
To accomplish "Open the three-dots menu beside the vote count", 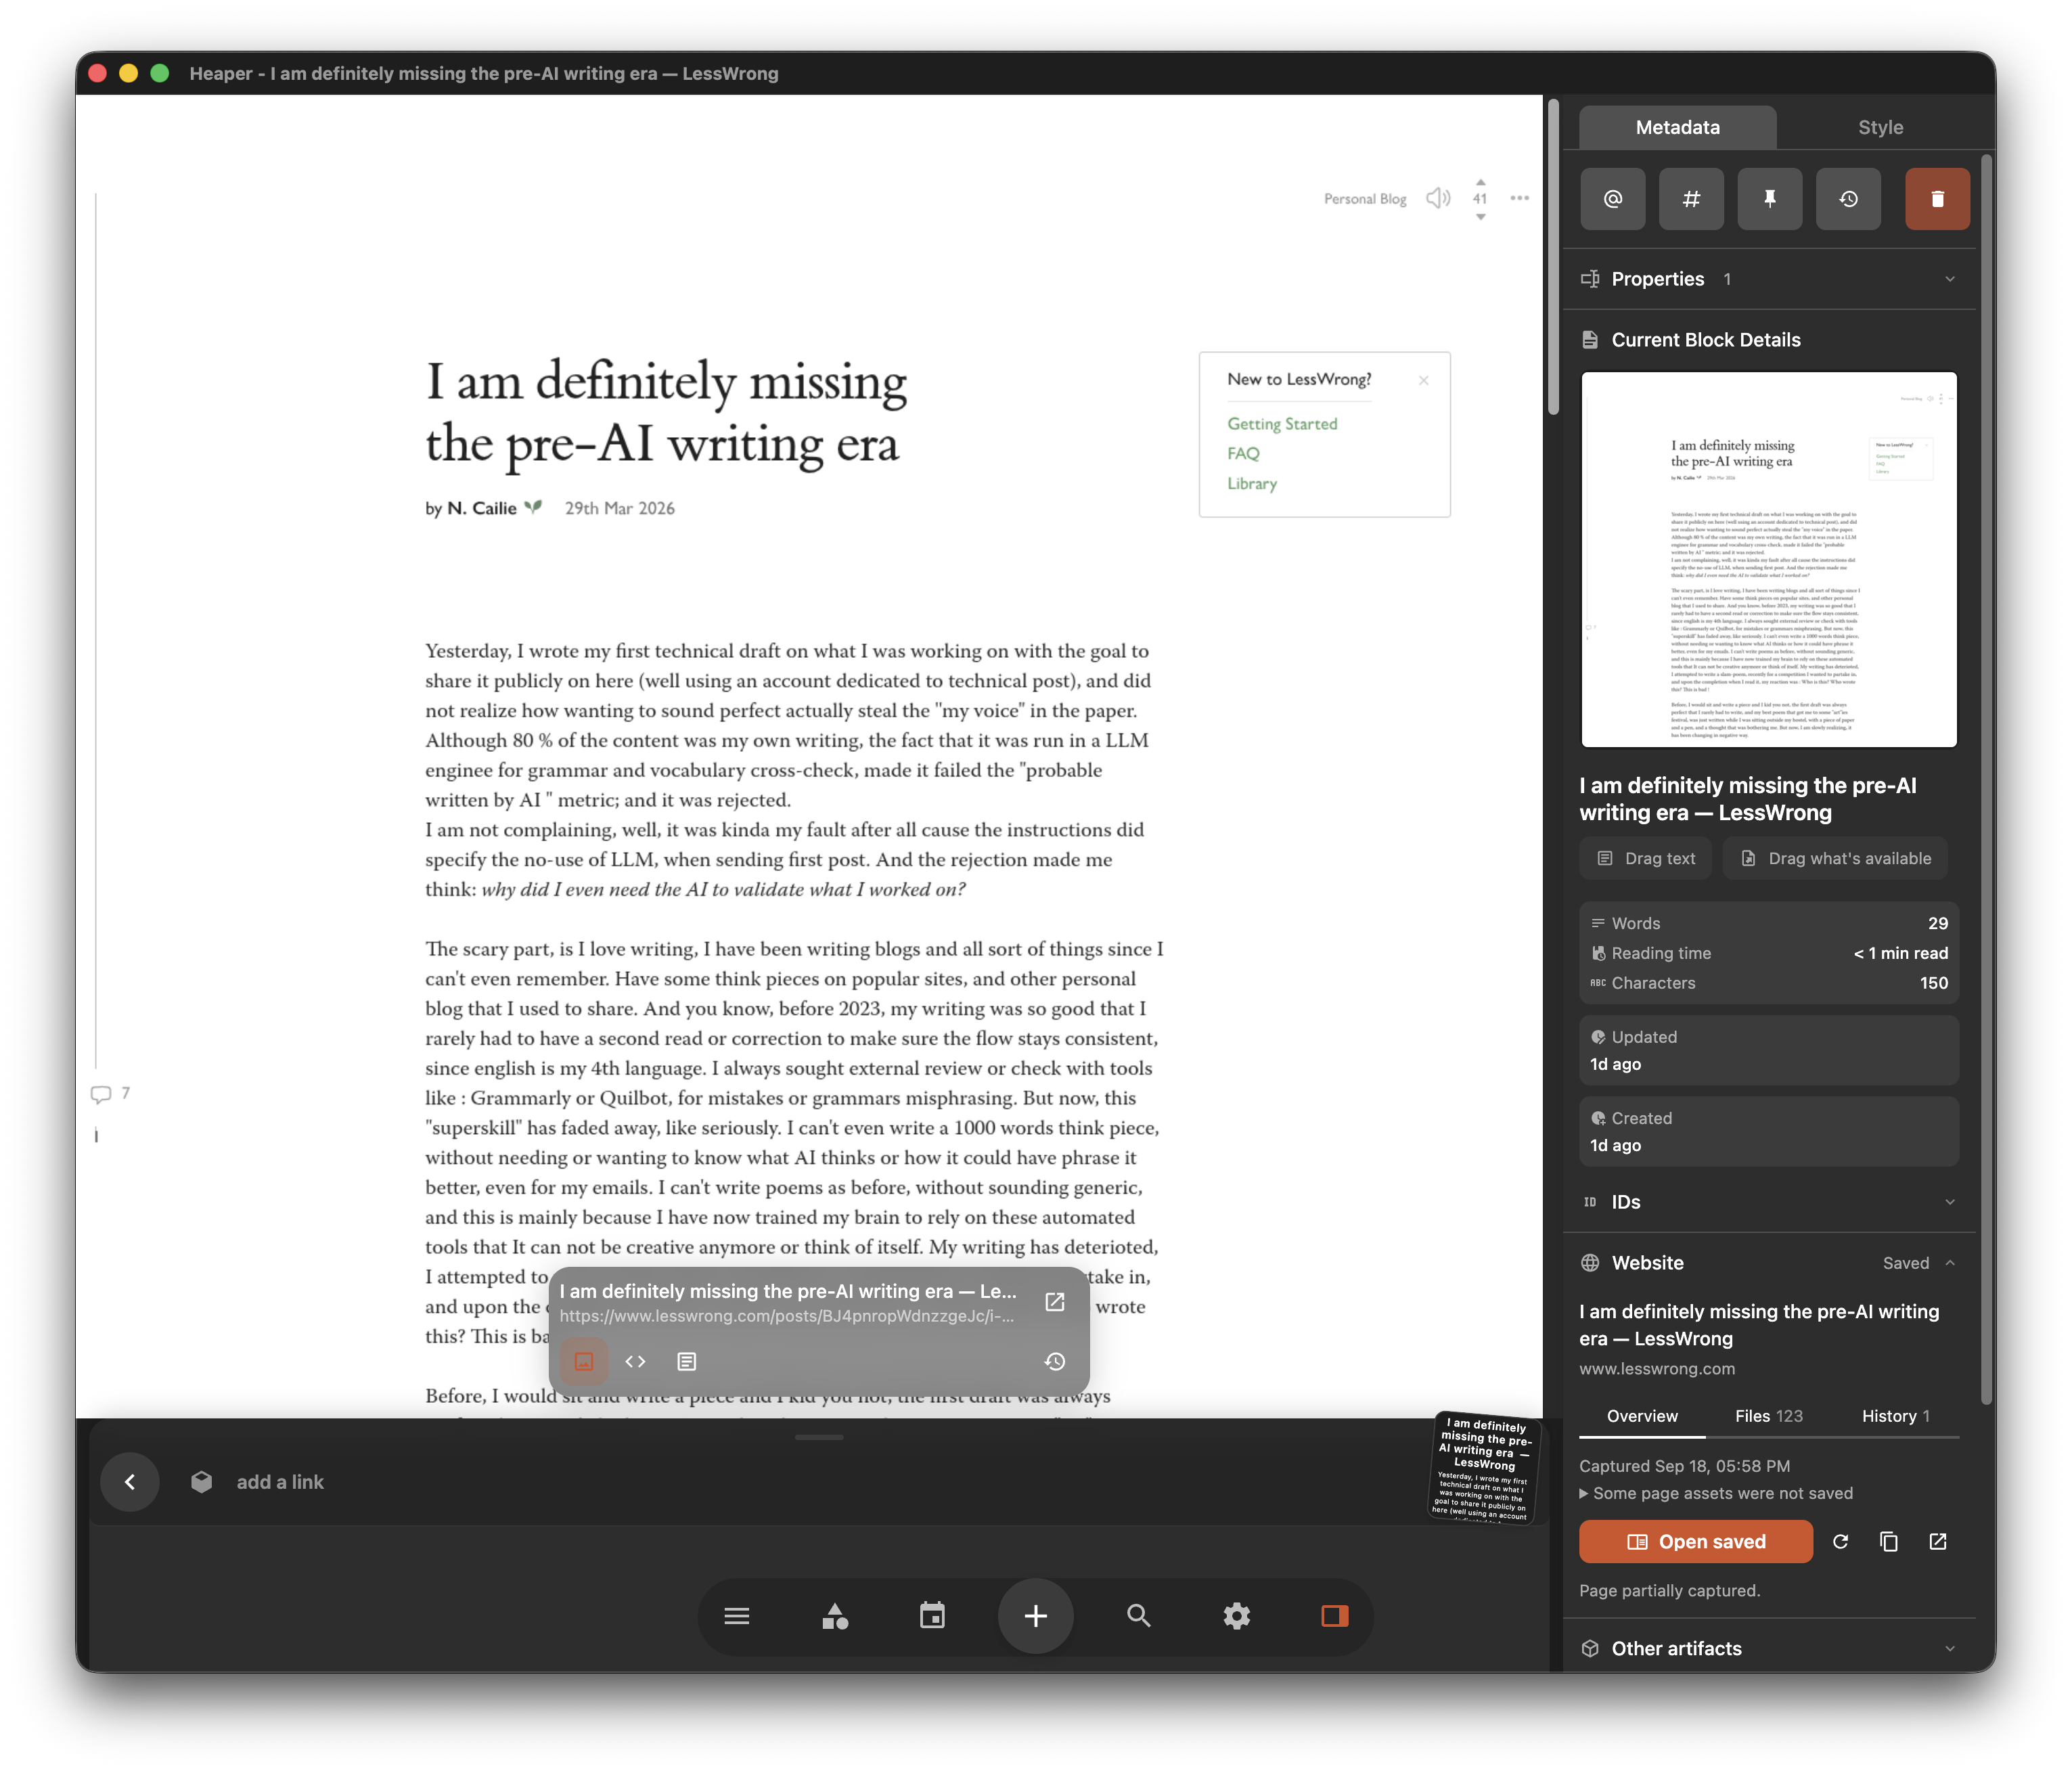I will point(1519,198).
